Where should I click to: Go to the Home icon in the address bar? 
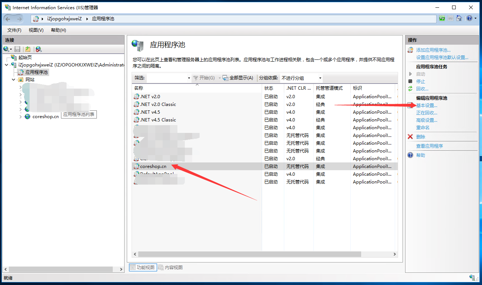(x=459, y=18)
